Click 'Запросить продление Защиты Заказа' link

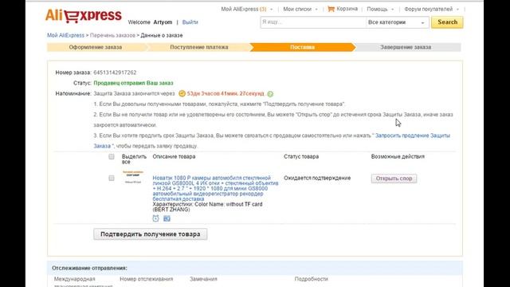coord(413,136)
